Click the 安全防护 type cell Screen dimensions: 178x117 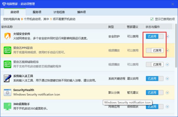tap(114, 36)
